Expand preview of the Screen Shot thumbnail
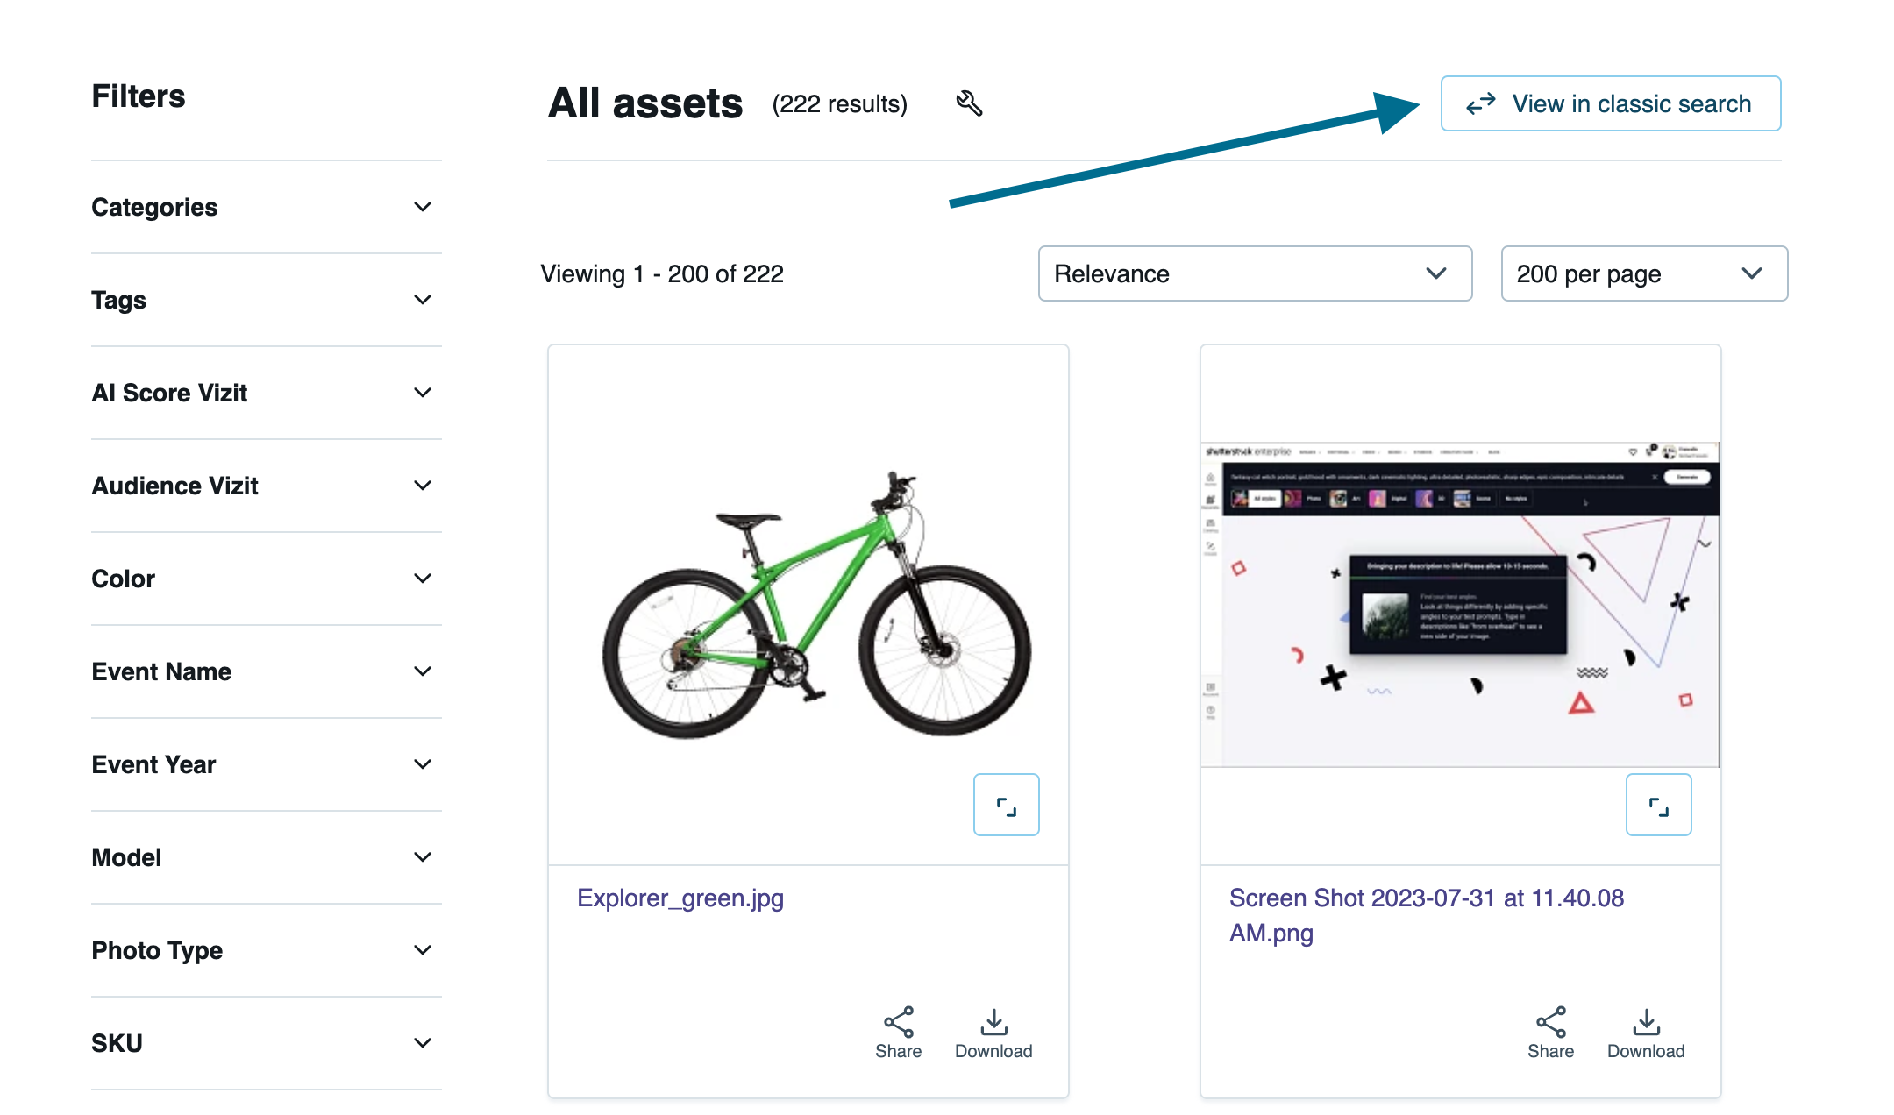The width and height of the screenshot is (1894, 1115). click(x=1658, y=805)
